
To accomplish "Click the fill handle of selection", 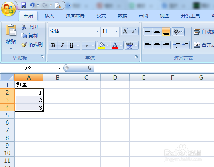I will click(x=43, y=111).
